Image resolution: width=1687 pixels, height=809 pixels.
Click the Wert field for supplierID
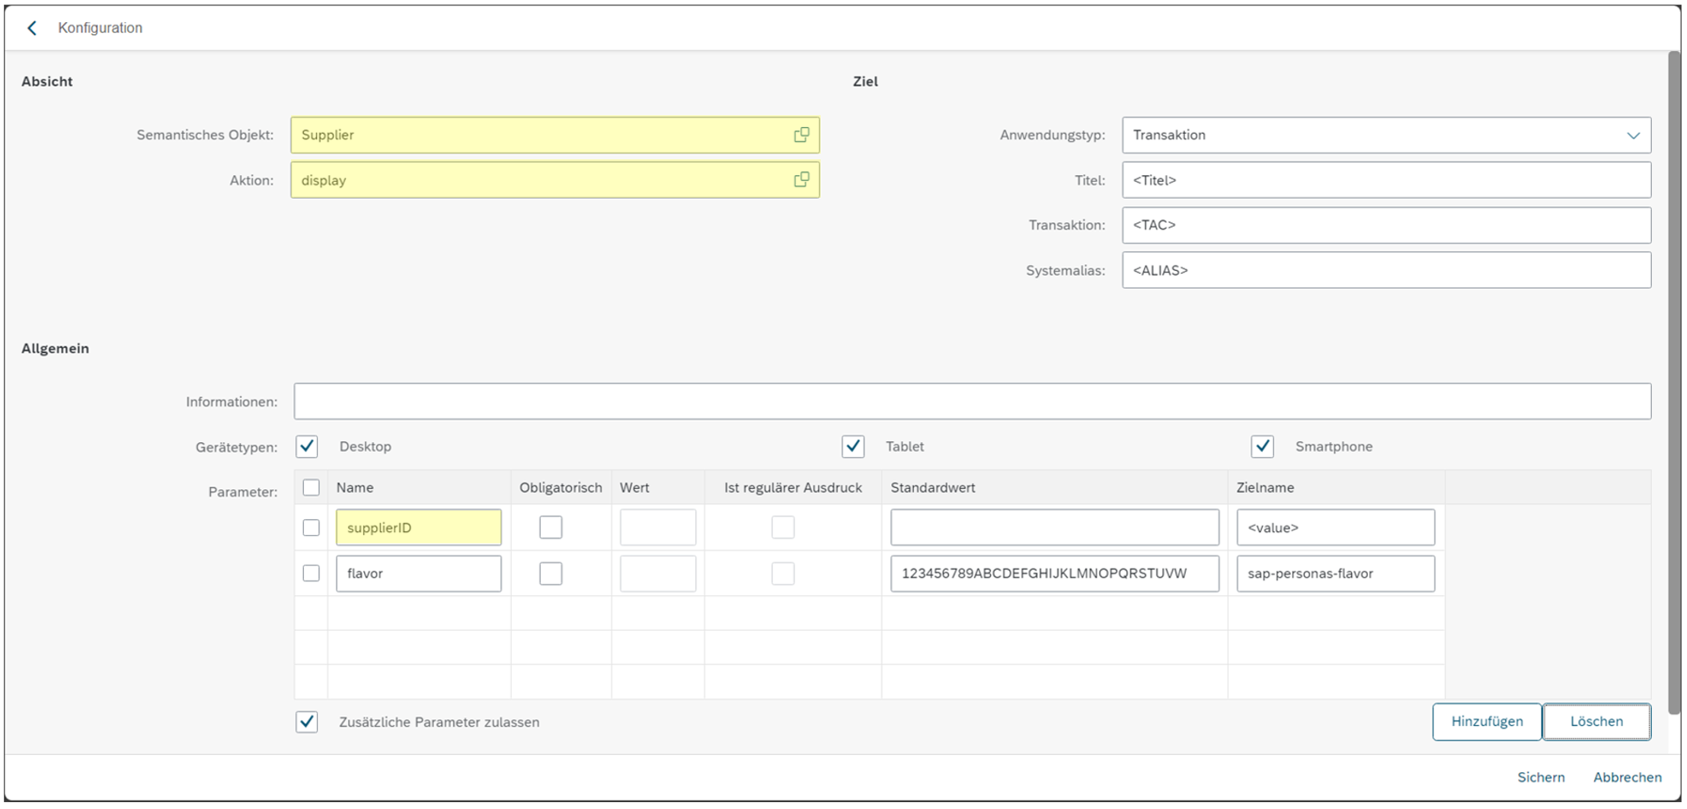(658, 527)
